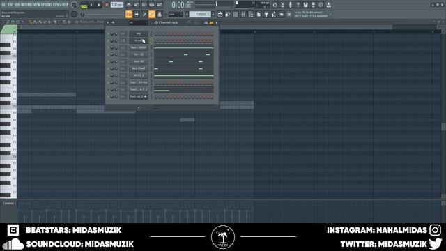
Task: Click the Play button in transport
Action: [91, 5]
